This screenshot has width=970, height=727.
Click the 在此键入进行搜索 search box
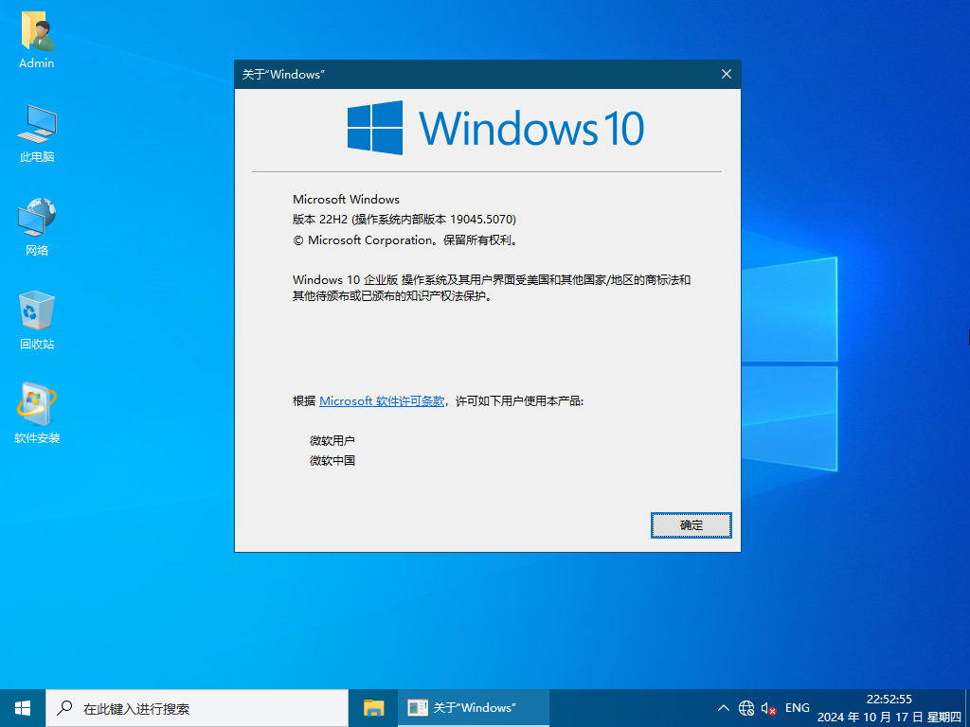pyautogui.click(x=197, y=708)
